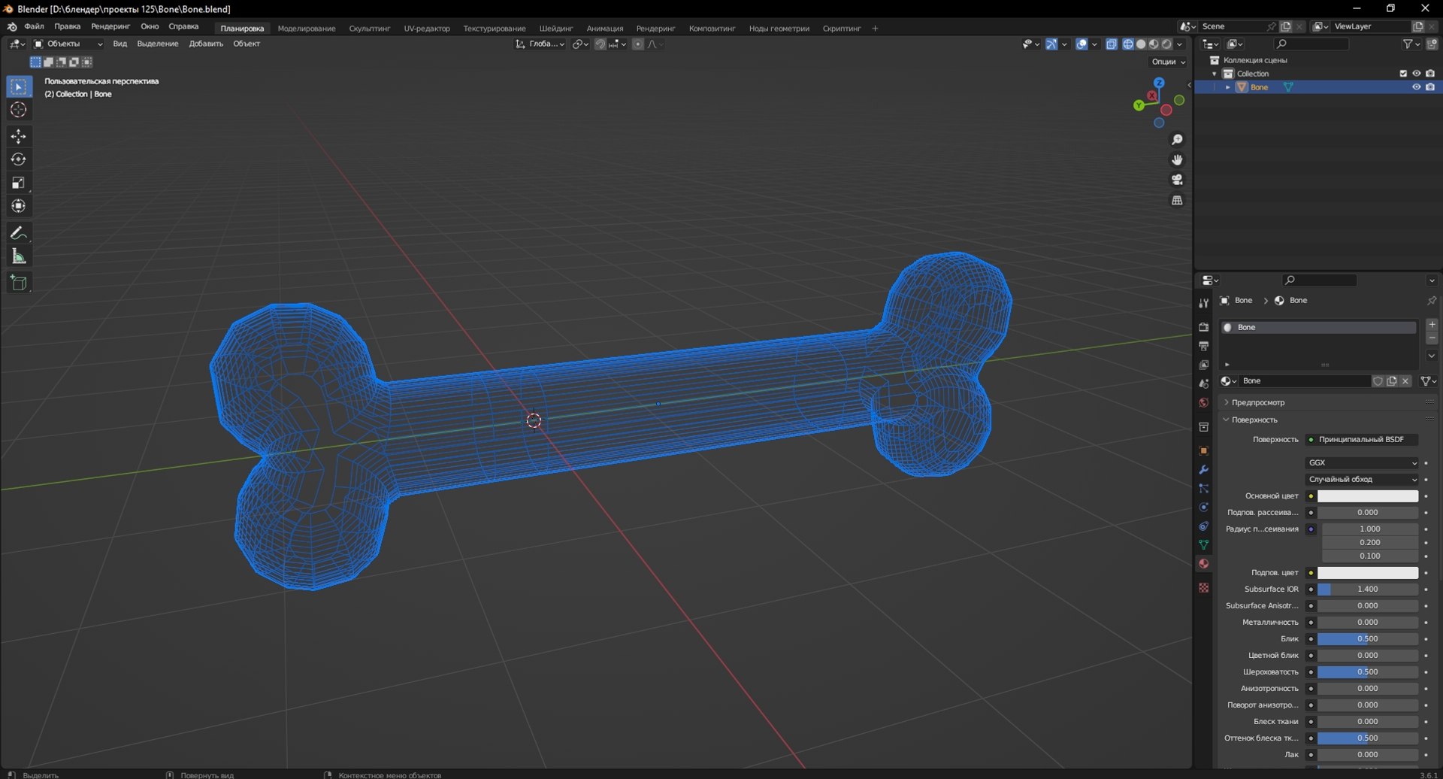Screen dimensions: 1443x779
Task: Activate the Rotate tool
Action: pyautogui.click(x=19, y=159)
